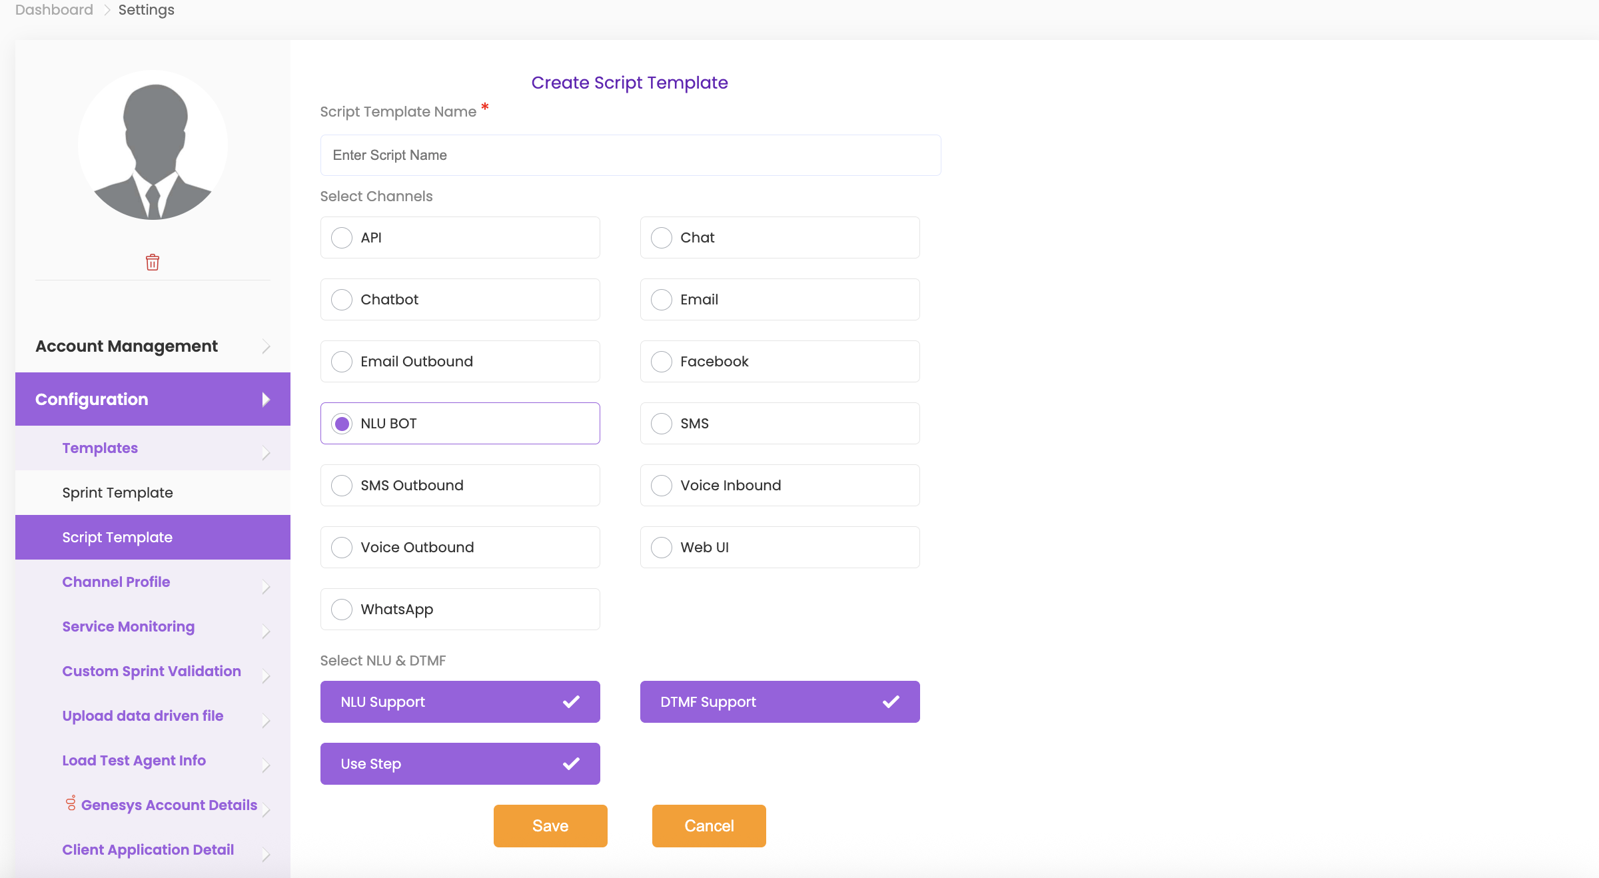This screenshot has height=878, width=1599.
Task: Click the profile avatar picture
Action: point(153,145)
